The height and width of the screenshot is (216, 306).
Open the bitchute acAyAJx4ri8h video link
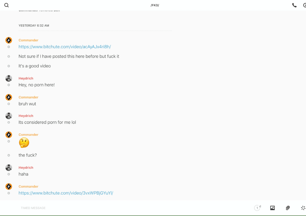(65, 47)
